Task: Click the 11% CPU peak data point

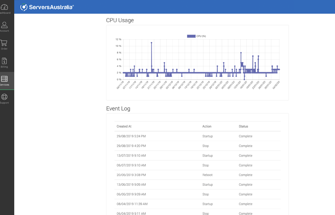Action: coord(152,43)
